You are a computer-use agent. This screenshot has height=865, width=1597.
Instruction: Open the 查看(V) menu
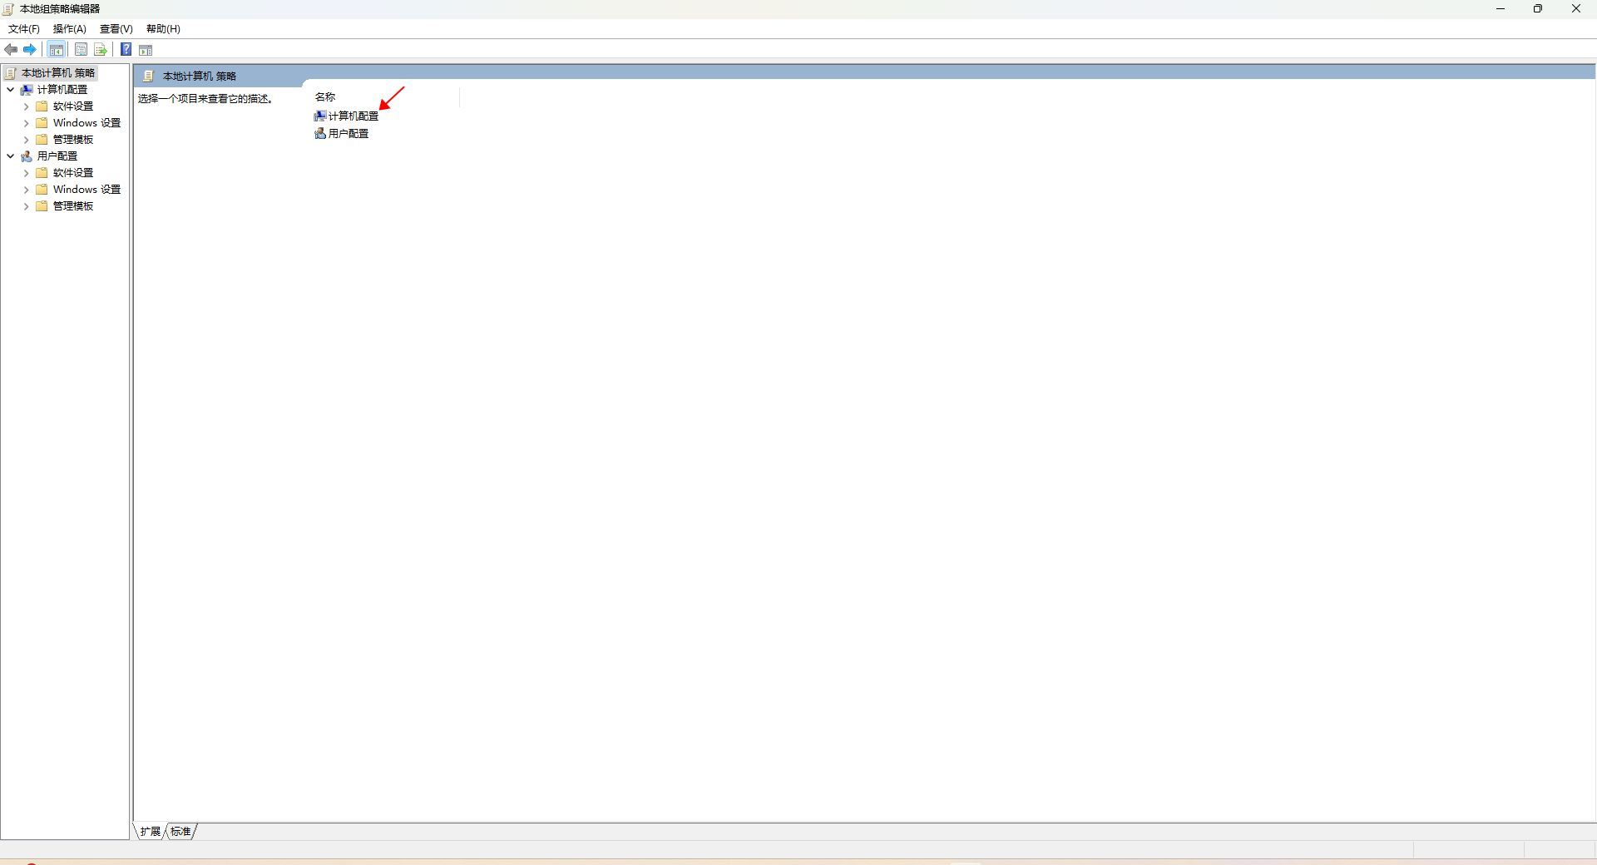click(116, 29)
